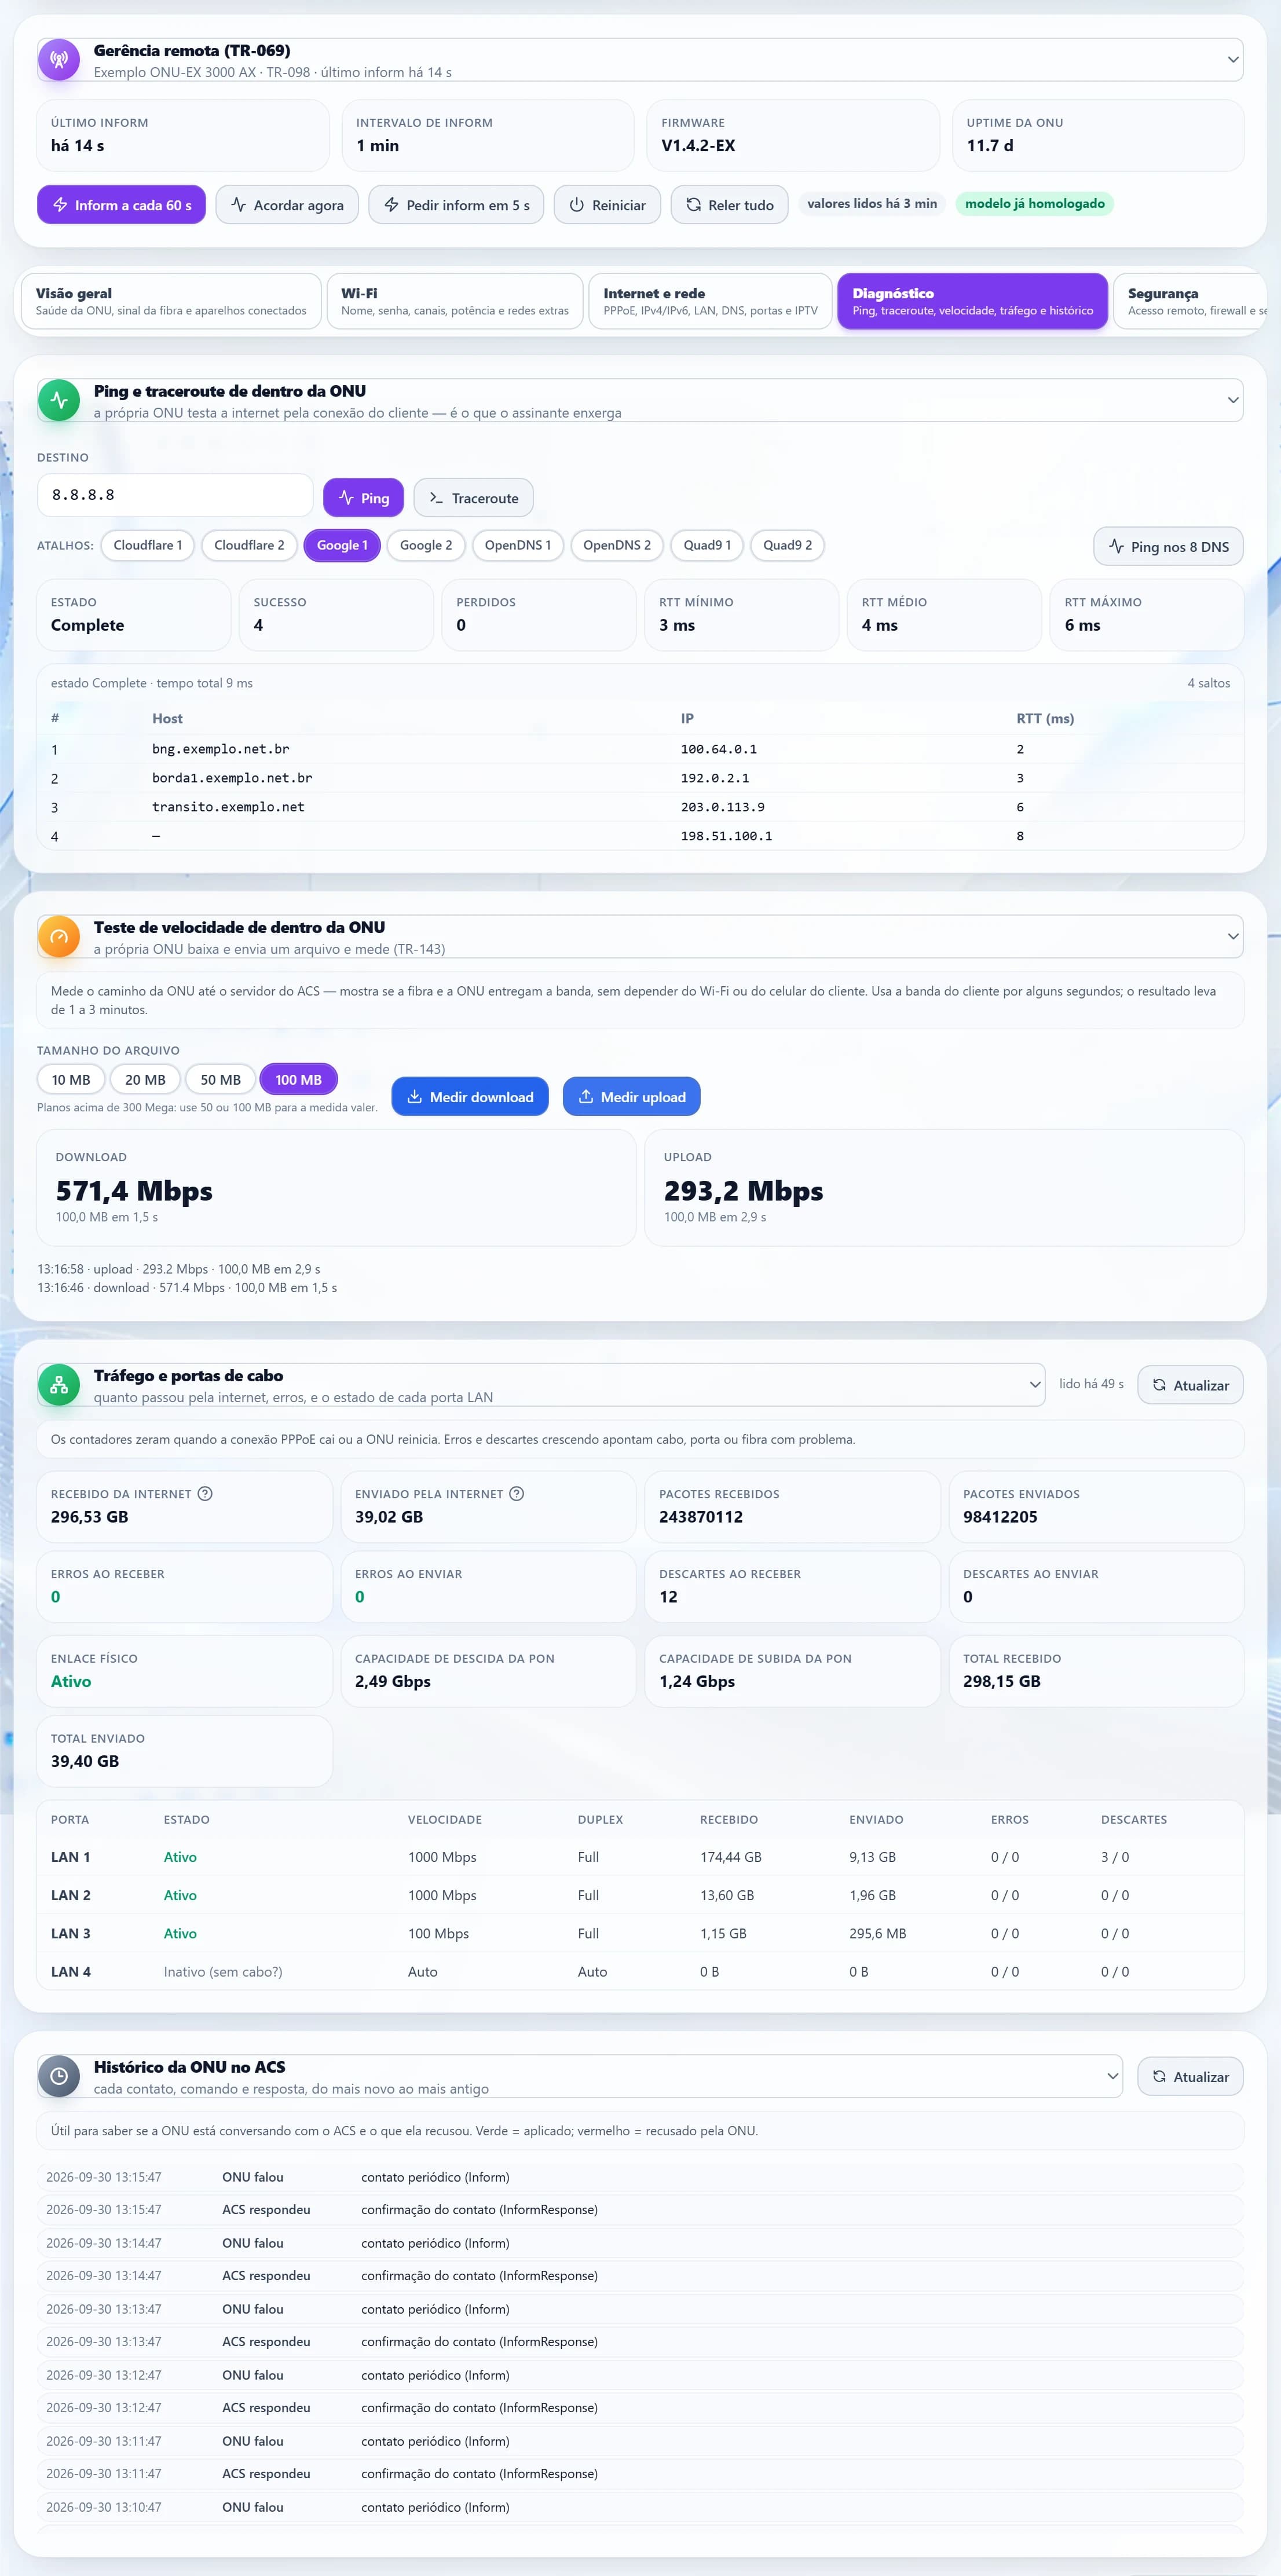The height and width of the screenshot is (2576, 1281).
Task: Select the OpenDNS 1 shortcut
Action: (518, 545)
